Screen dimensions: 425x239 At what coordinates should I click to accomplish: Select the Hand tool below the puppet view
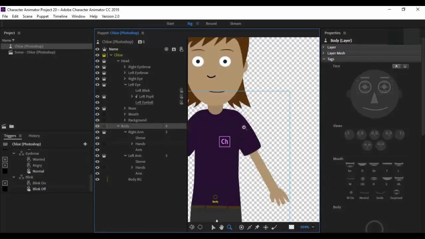point(221,227)
